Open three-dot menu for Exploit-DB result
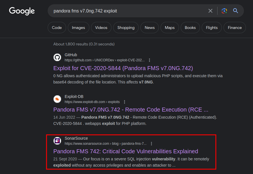 pos(125,102)
